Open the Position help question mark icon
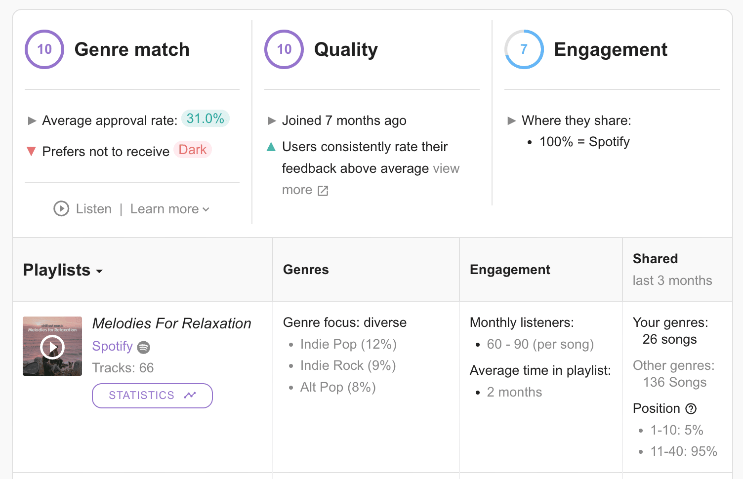 tap(691, 409)
